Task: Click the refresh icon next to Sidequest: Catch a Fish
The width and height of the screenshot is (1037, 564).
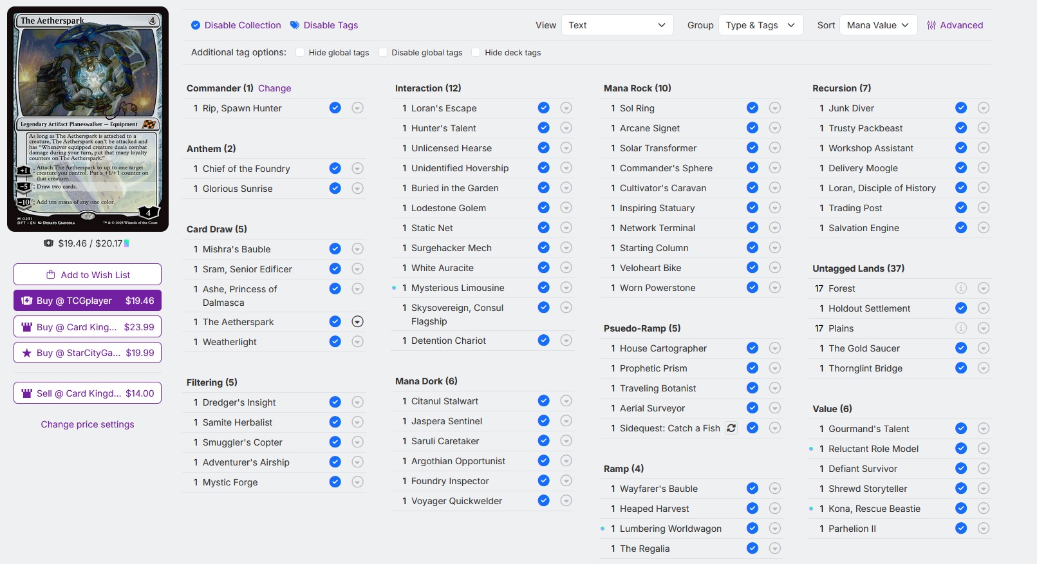Action: coord(731,428)
